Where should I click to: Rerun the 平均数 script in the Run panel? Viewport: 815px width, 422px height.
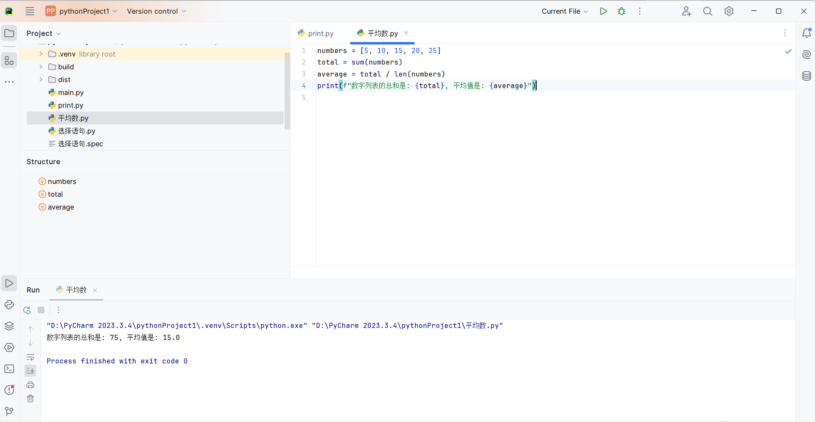pyautogui.click(x=27, y=310)
